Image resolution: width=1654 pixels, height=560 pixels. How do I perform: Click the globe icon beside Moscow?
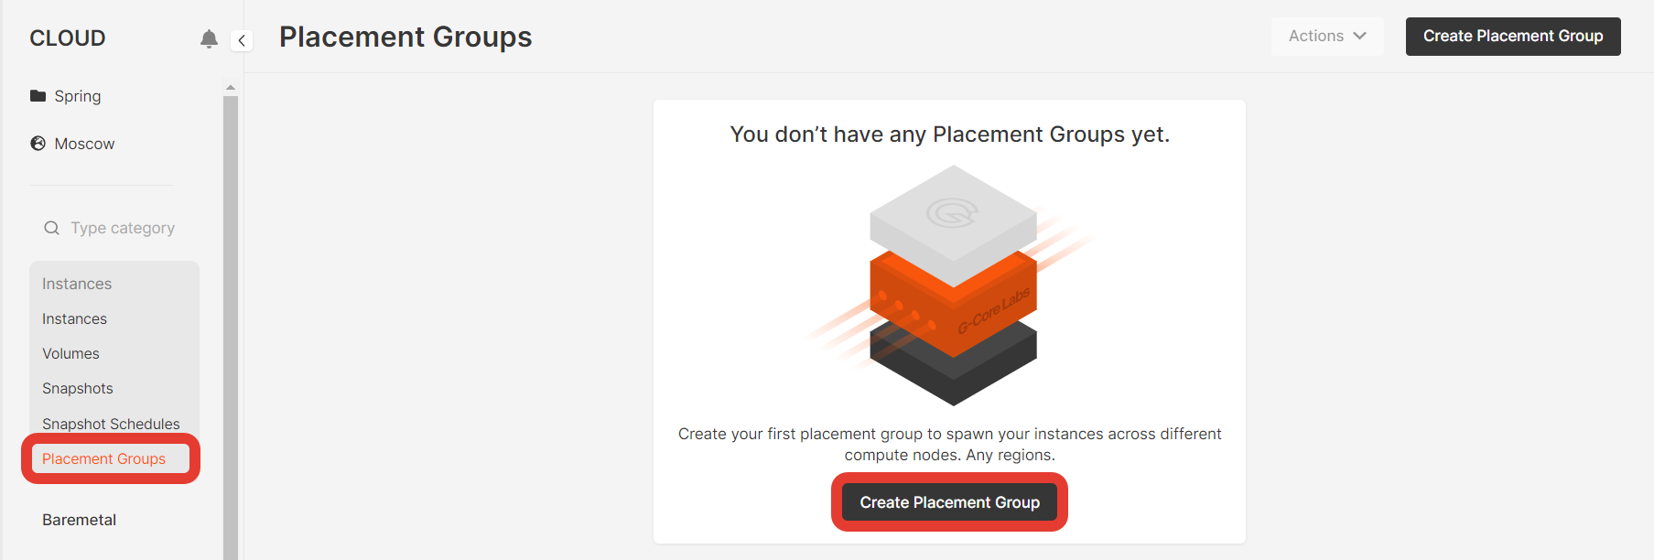pos(38,144)
